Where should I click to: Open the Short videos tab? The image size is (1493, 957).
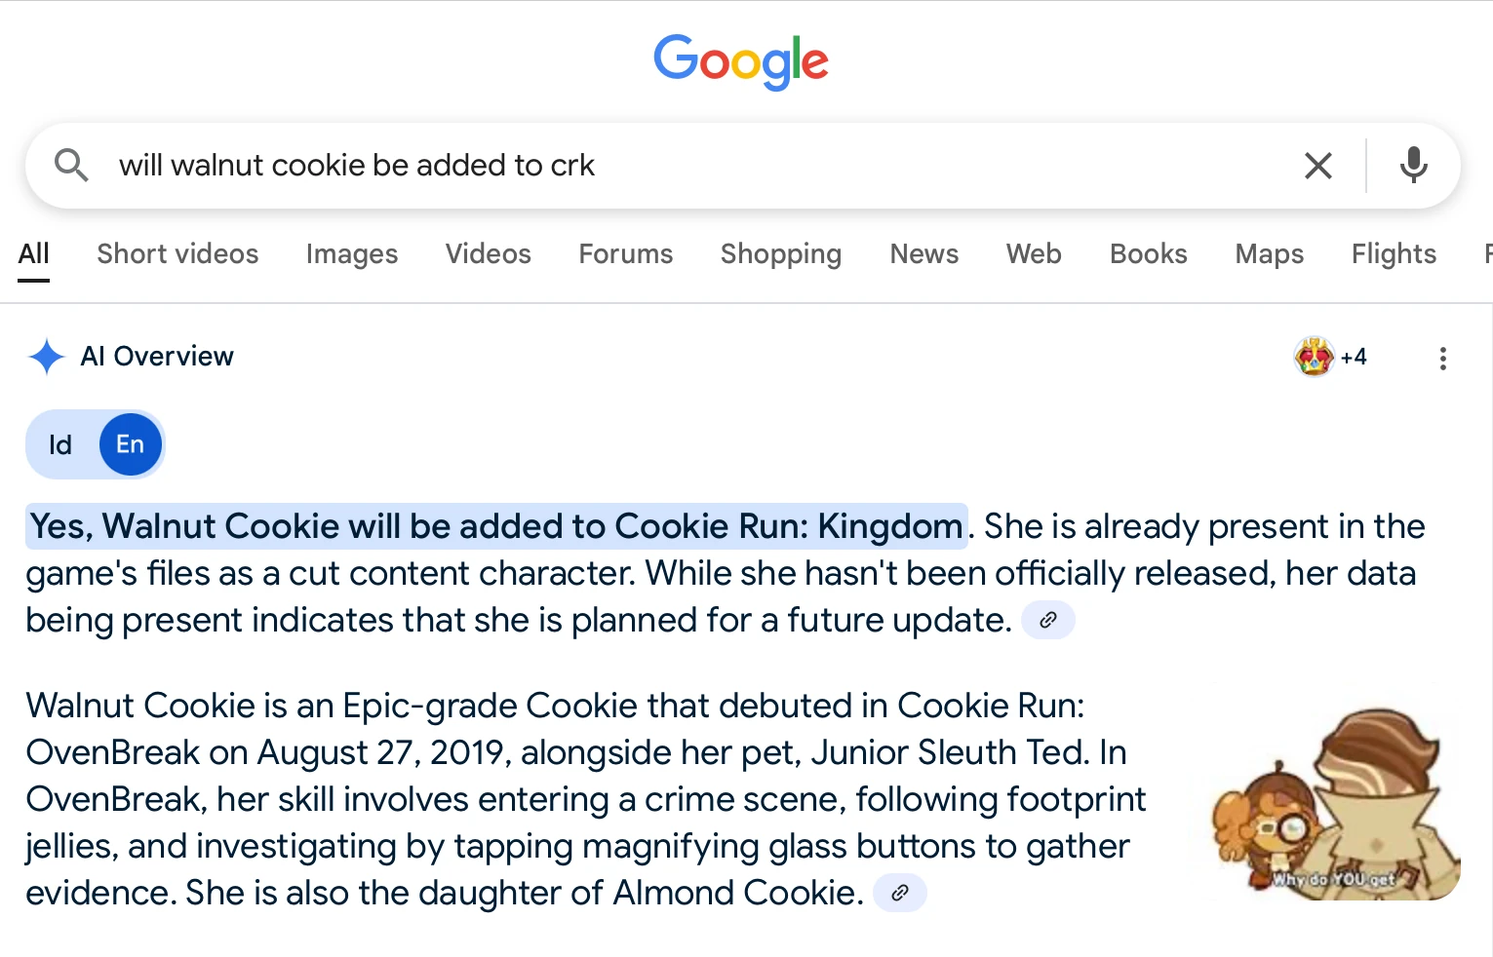(x=177, y=254)
